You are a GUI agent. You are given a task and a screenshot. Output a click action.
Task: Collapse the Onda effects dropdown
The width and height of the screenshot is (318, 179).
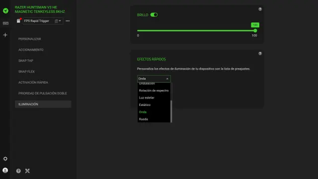(x=154, y=79)
